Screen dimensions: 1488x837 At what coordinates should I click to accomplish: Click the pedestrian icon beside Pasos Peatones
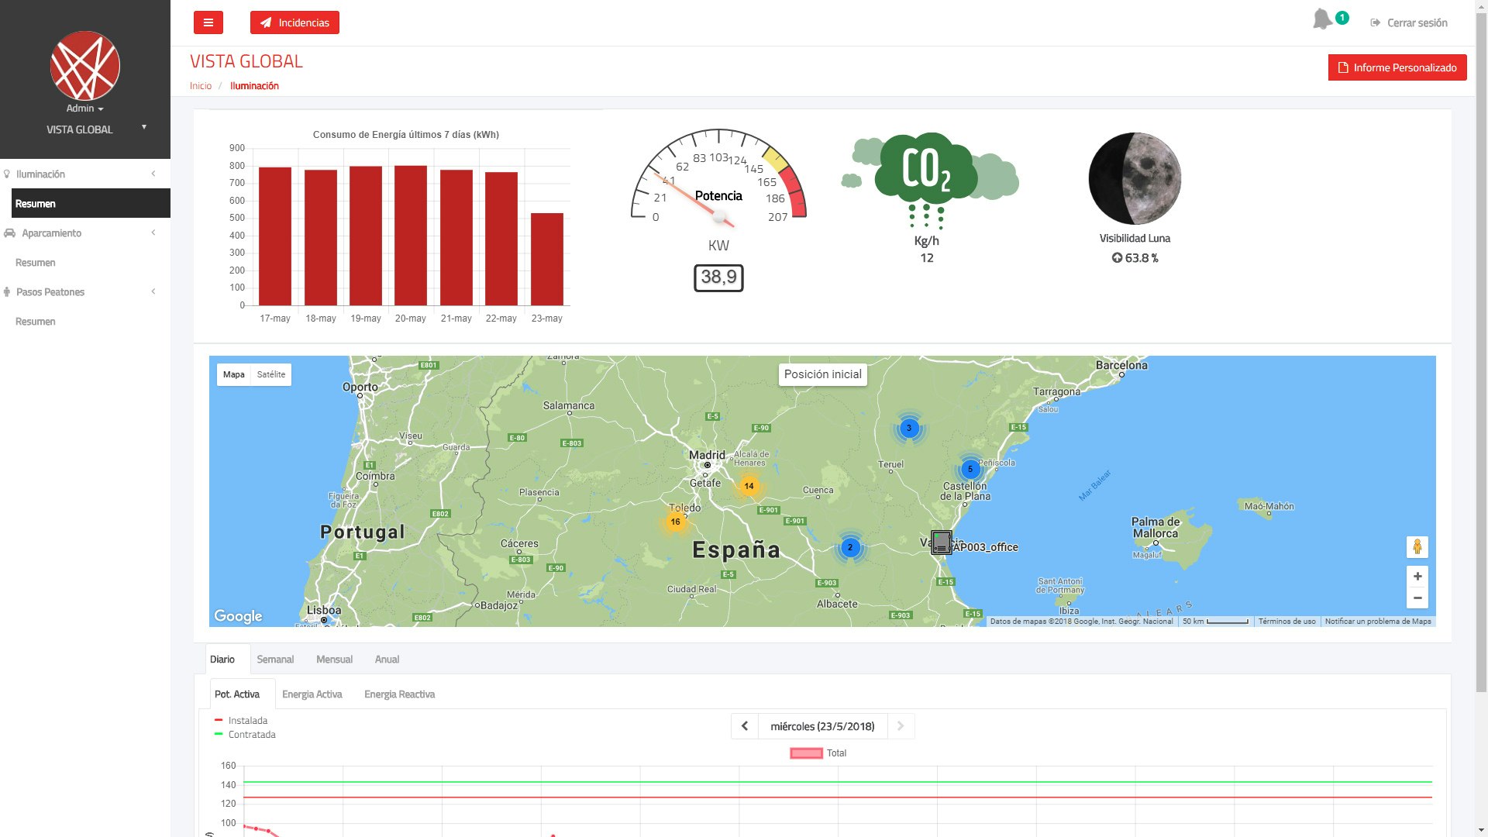click(9, 292)
